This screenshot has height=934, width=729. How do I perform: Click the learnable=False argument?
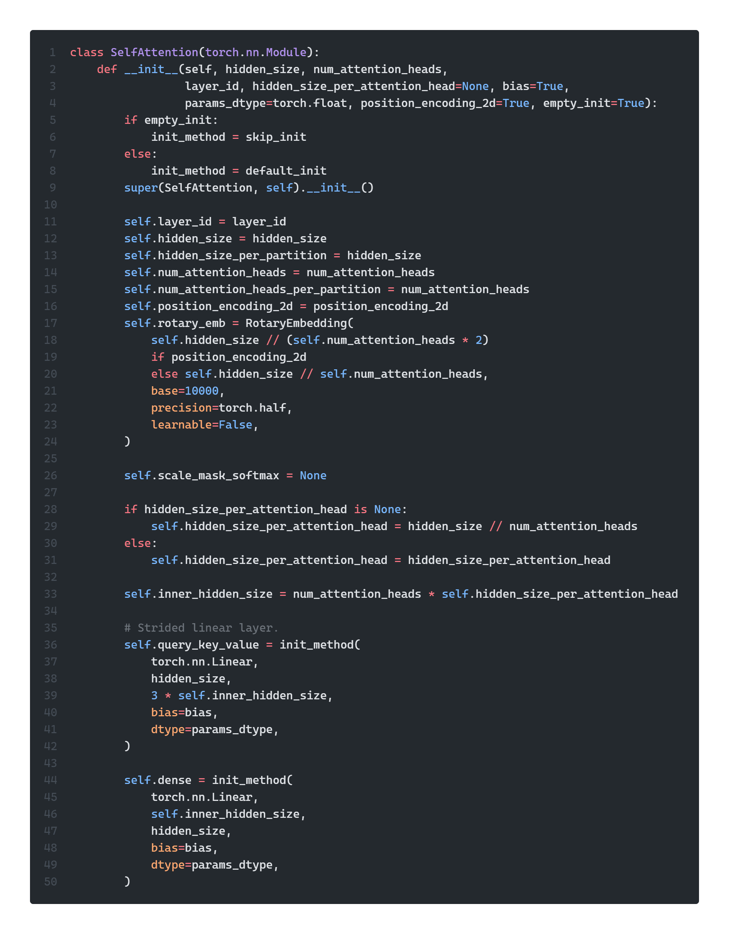click(x=201, y=425)
